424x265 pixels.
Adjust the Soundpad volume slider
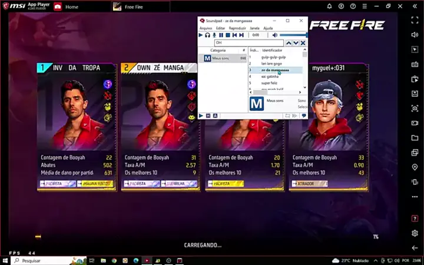[293, 35]
